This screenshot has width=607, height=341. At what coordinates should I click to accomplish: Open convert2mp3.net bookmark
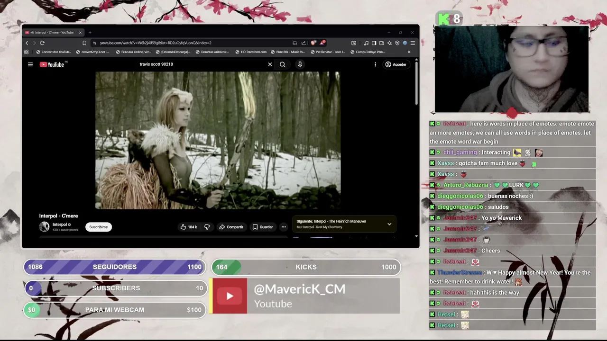(92, 52)
